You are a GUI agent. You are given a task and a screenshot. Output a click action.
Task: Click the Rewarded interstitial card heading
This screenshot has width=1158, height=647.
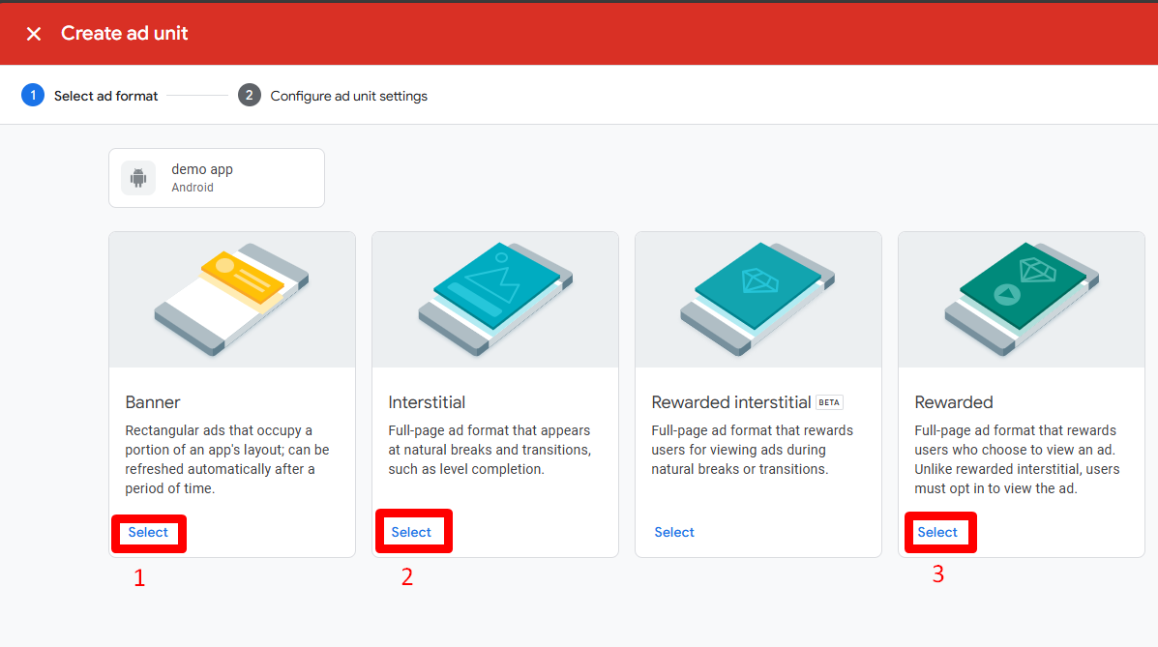point(730,402)
